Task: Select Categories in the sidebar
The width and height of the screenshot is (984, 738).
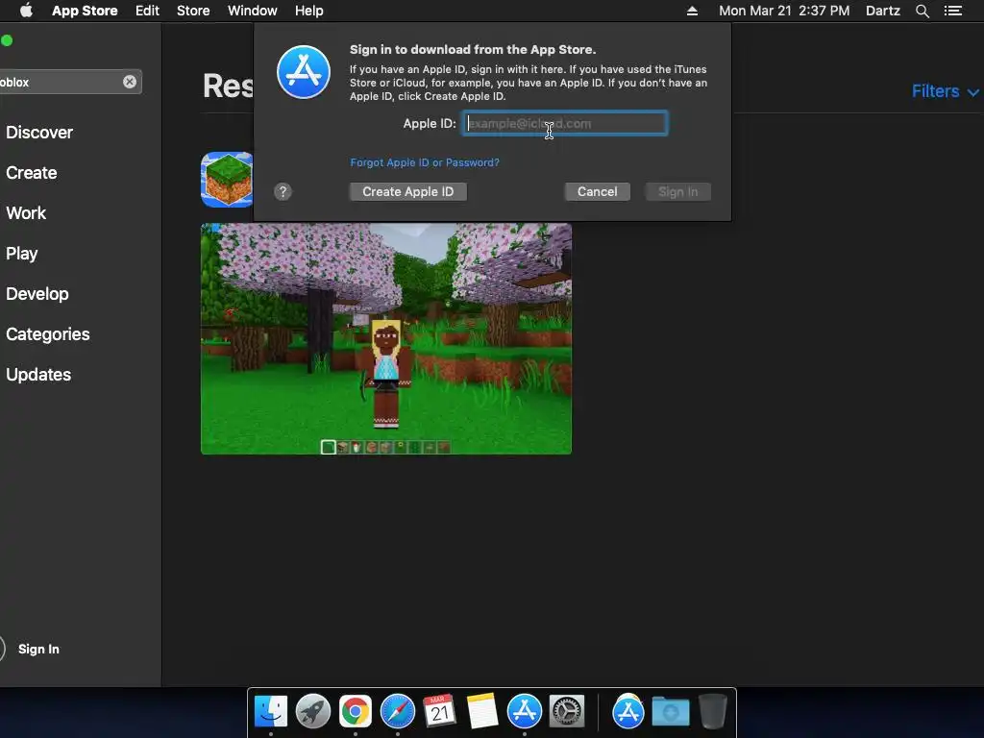Action: 48,333
